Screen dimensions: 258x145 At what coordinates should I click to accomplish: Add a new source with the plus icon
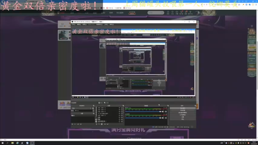point(96,124)
